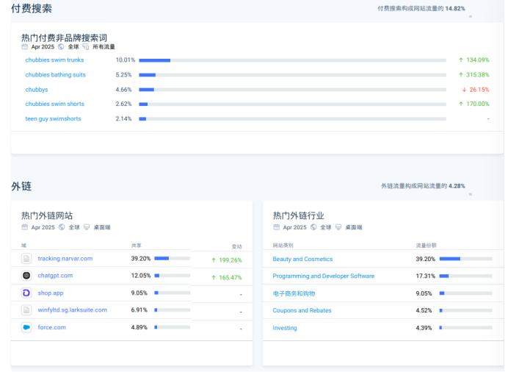
Task: Click the 变动 column header in referral table
Action: click(236, 246)
